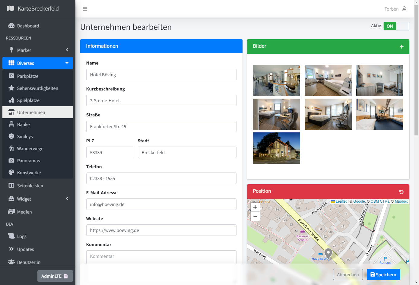
Task: Click the map location marker pin
Action: click(x=328, y=253)
